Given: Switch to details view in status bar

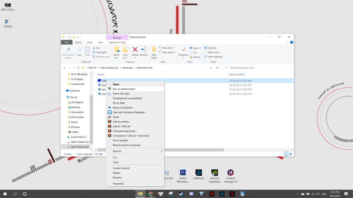Looking at the screenshot, I should point(286,154).
